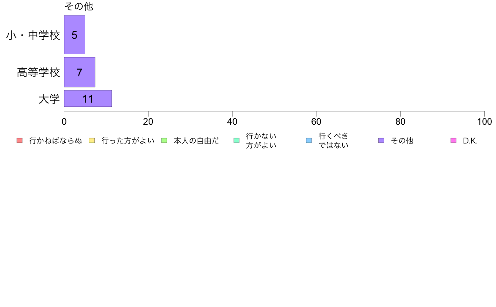Viewport: 496px width, 307px height.
Task: Click the 行かねばならぬ legend text
Action: (x=56, y=141)
